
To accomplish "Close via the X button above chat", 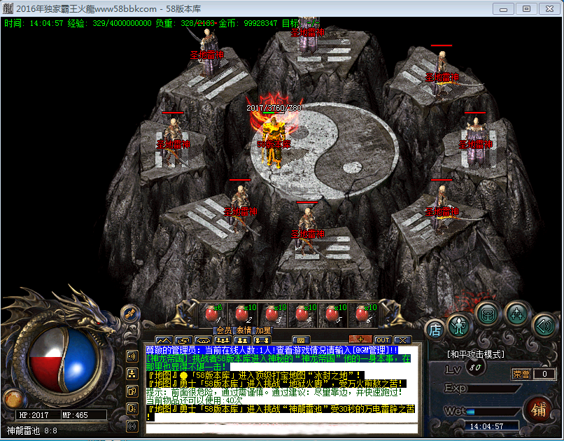I will tap(402, 340).
